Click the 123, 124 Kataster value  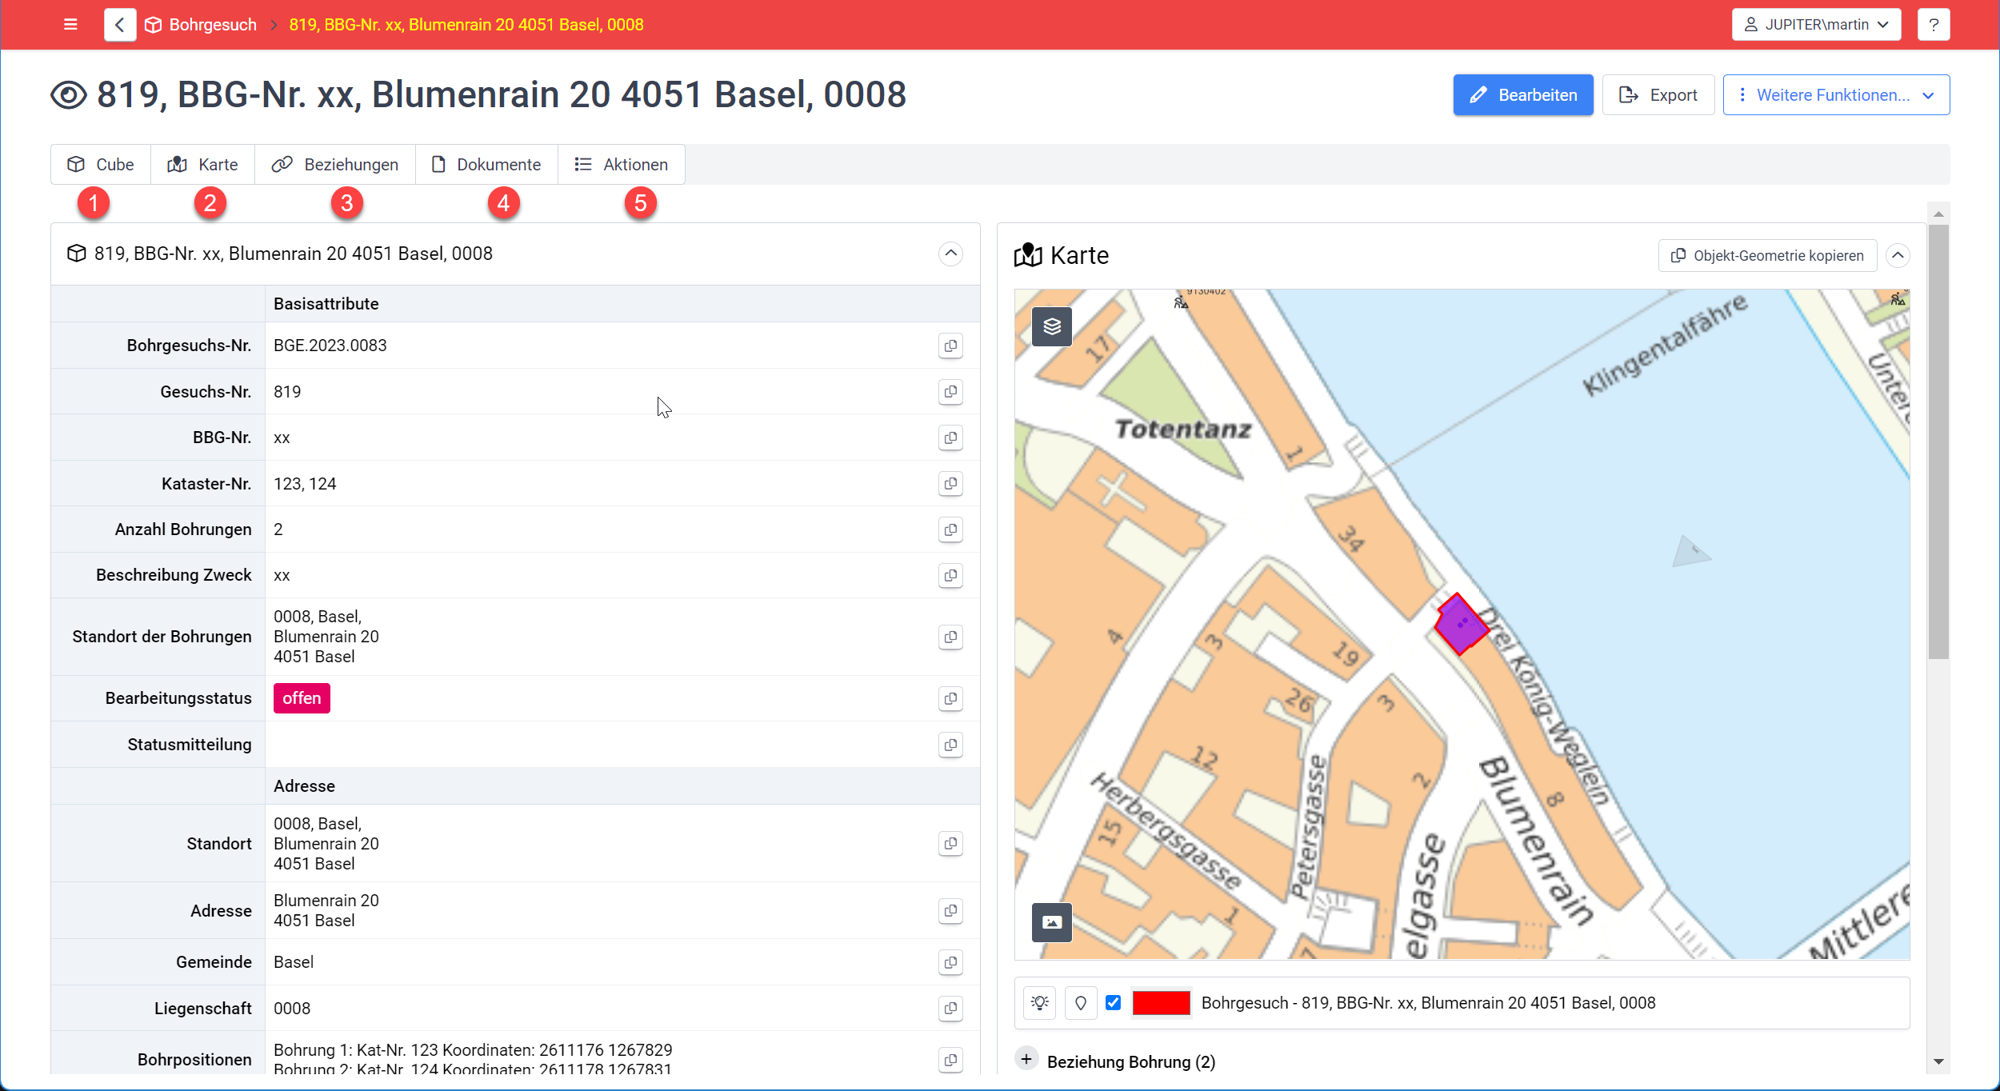pyautogui.click(x=305, y=484)
